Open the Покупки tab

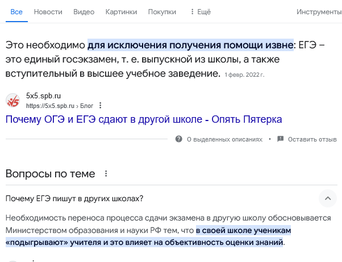click(162, 12)
